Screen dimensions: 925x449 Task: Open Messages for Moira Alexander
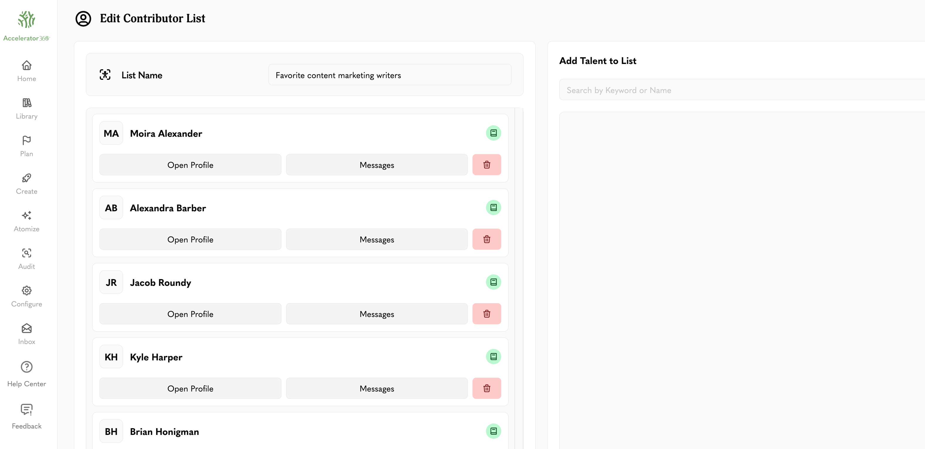(x=377, y=165)
